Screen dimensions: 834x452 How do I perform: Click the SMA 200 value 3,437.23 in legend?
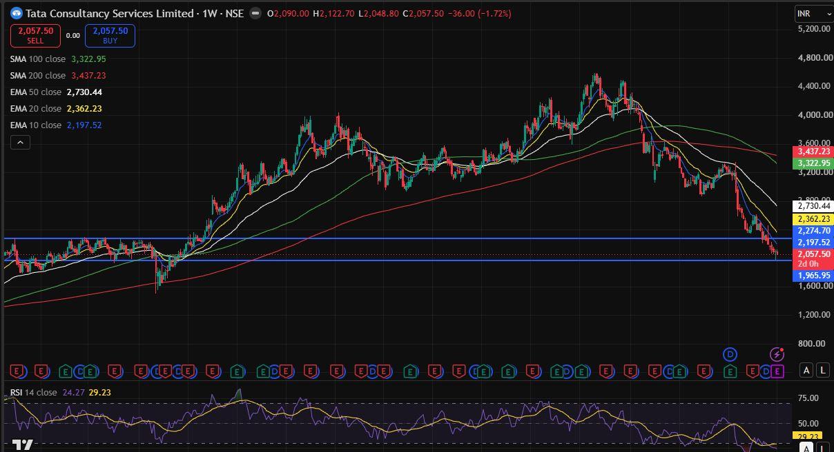(88, 76)
